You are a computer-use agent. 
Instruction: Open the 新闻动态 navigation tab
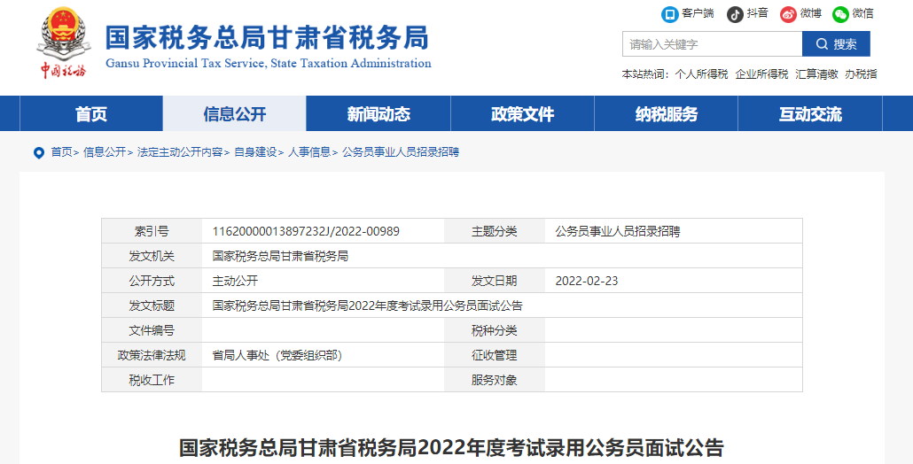click(x=378, y=114)
